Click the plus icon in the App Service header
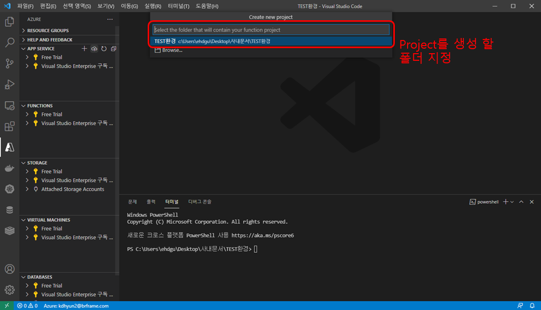The image size is (541, 310). pyautogui.click(x=84, y=49)
